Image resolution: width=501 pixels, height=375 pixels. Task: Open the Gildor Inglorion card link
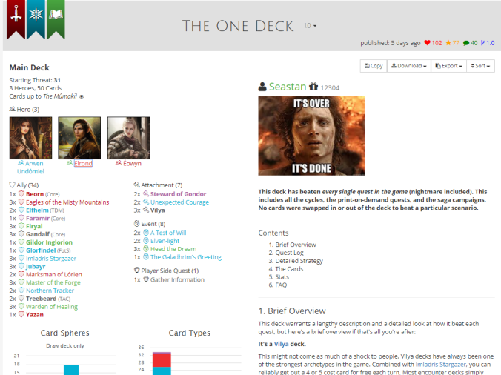[49, 242]
